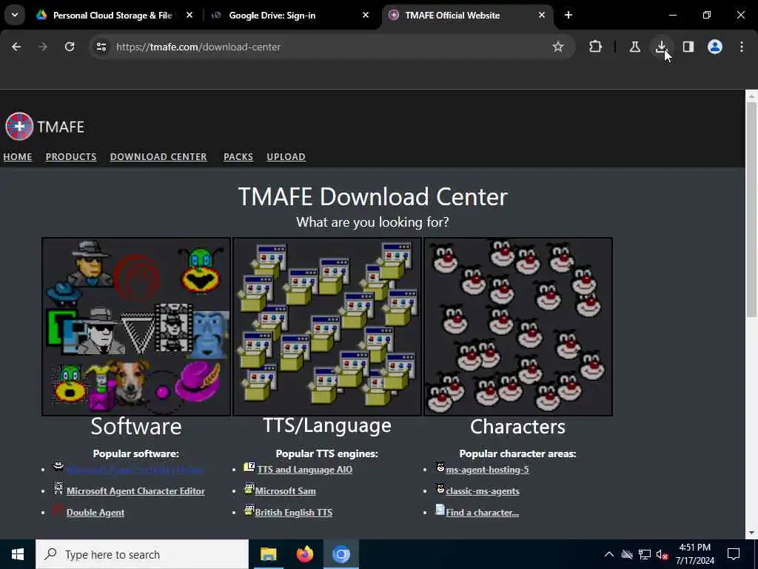Open the Chrome profile avatar
The image size is (758, 569).
(x=714, y=47)
